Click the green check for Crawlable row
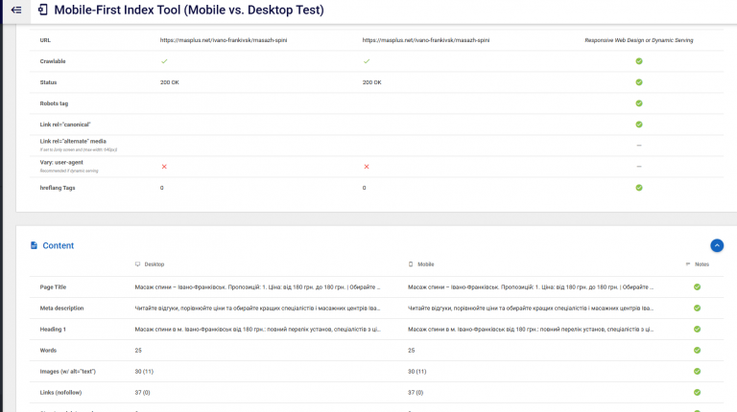Screen dimensions: 737x412 pyautogui.click(x=639, y=61)
